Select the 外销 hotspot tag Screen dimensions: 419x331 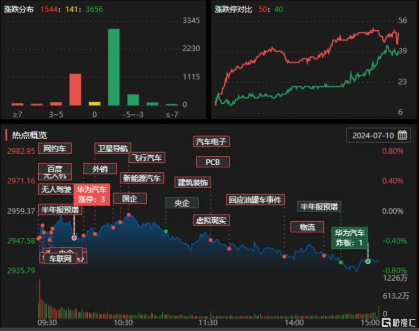(x=100, y=169)
